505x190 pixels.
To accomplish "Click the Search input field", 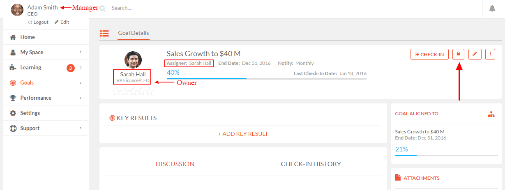I will [288, 8].
